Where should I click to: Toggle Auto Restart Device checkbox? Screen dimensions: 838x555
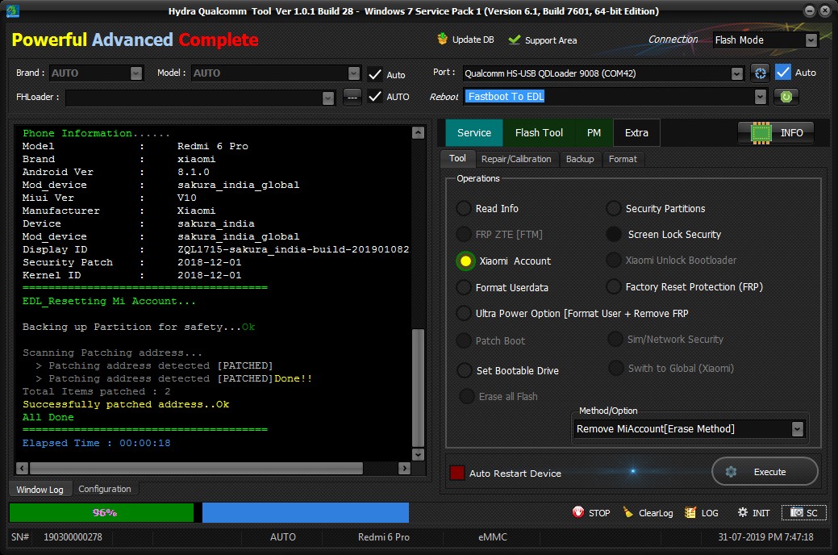click(x=457, y=473)
